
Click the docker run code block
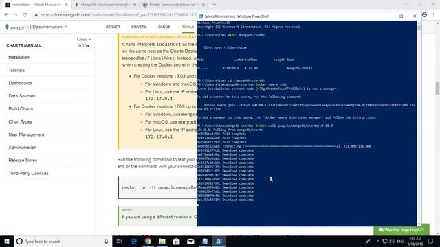click(157, 187)
